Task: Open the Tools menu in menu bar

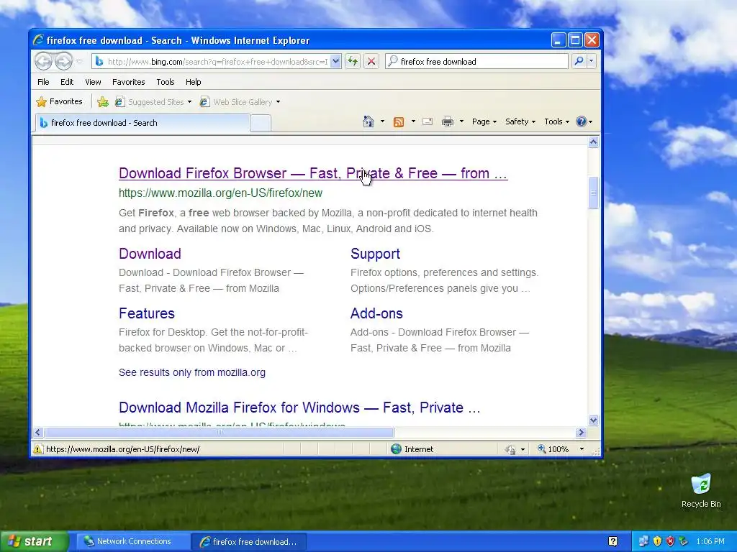Action: pyautogui.click(x=166, y=82)
